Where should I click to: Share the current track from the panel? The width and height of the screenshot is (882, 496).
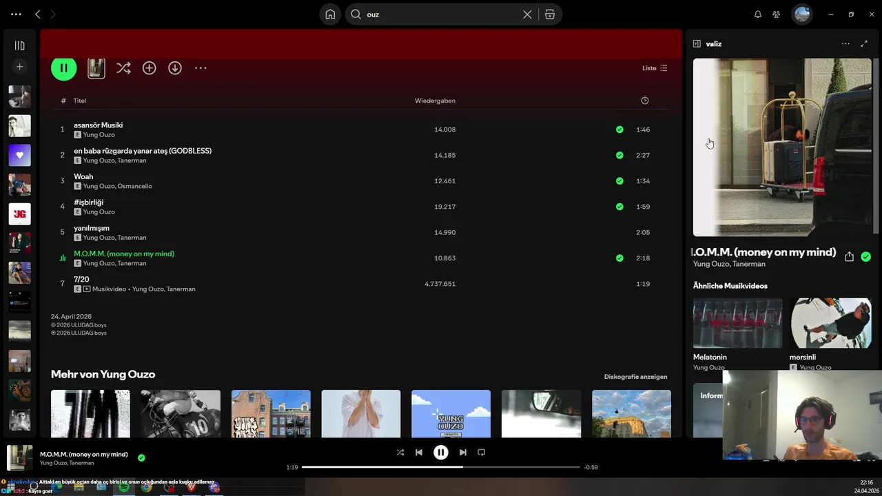849,256
